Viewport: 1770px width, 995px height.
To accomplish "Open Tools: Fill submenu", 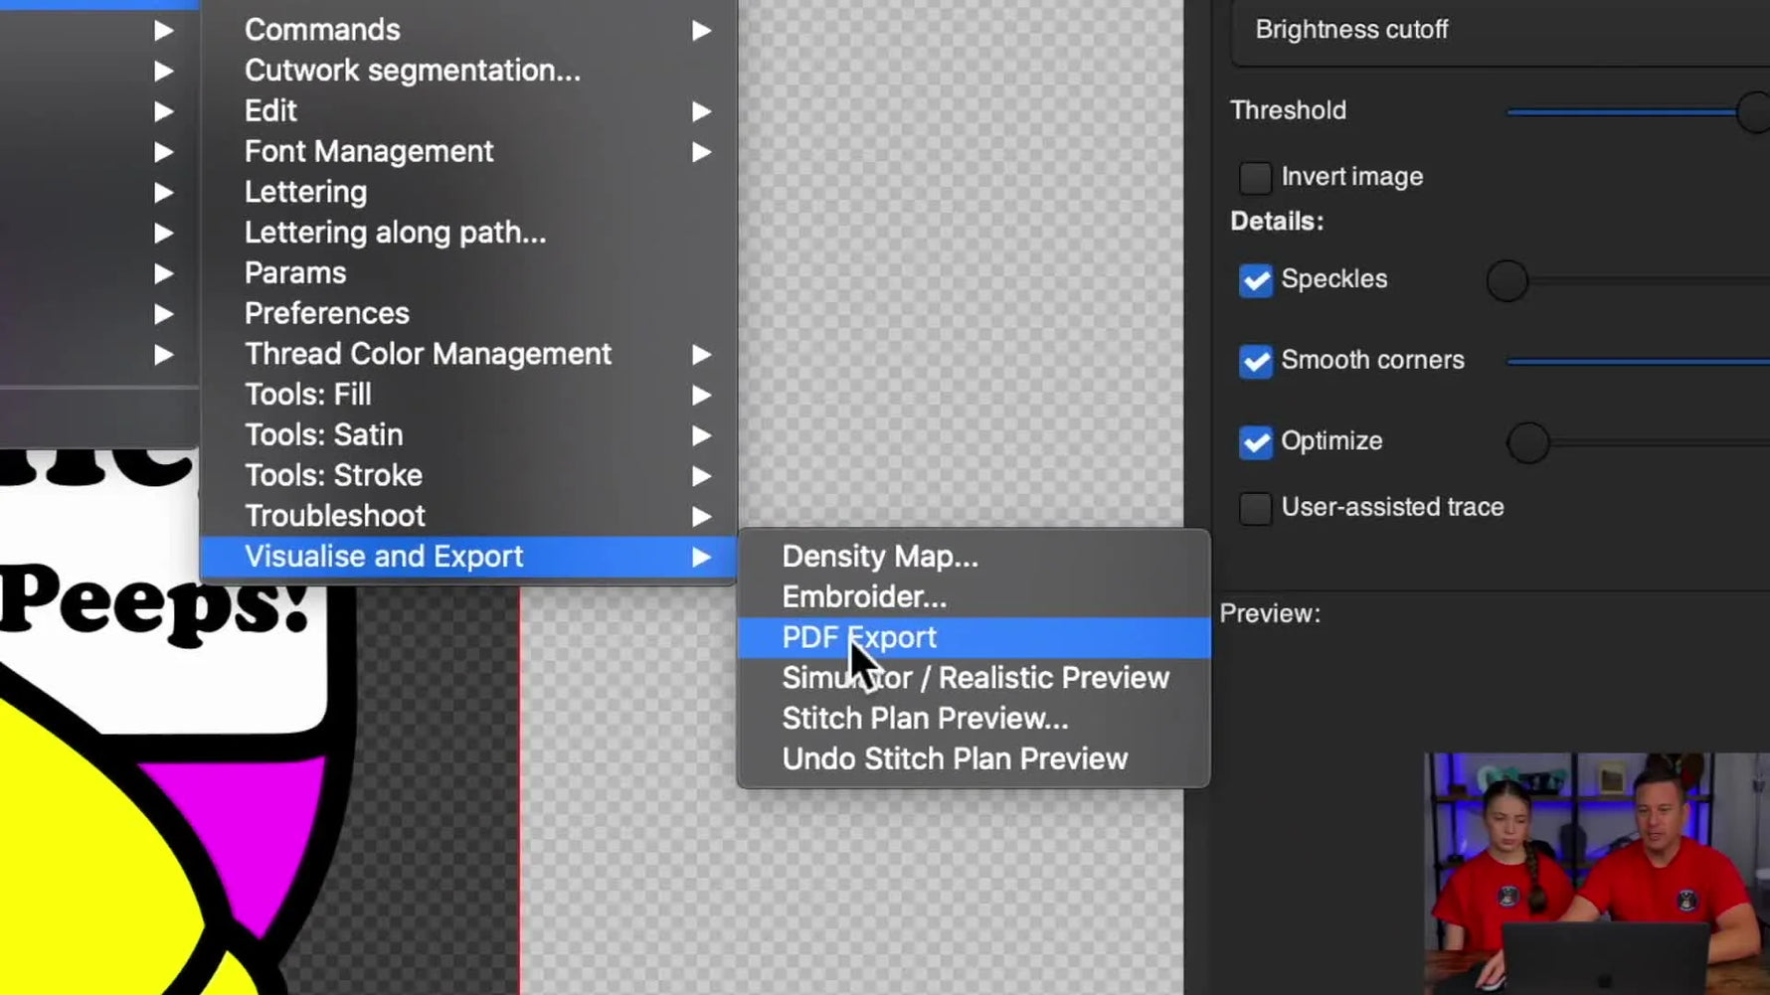I will coord(467,395).
